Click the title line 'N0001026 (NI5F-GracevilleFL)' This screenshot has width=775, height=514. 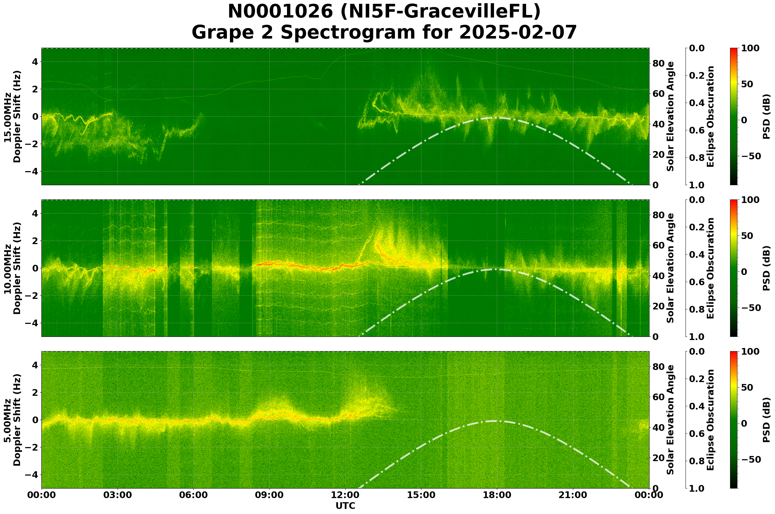tap(384, 11)
